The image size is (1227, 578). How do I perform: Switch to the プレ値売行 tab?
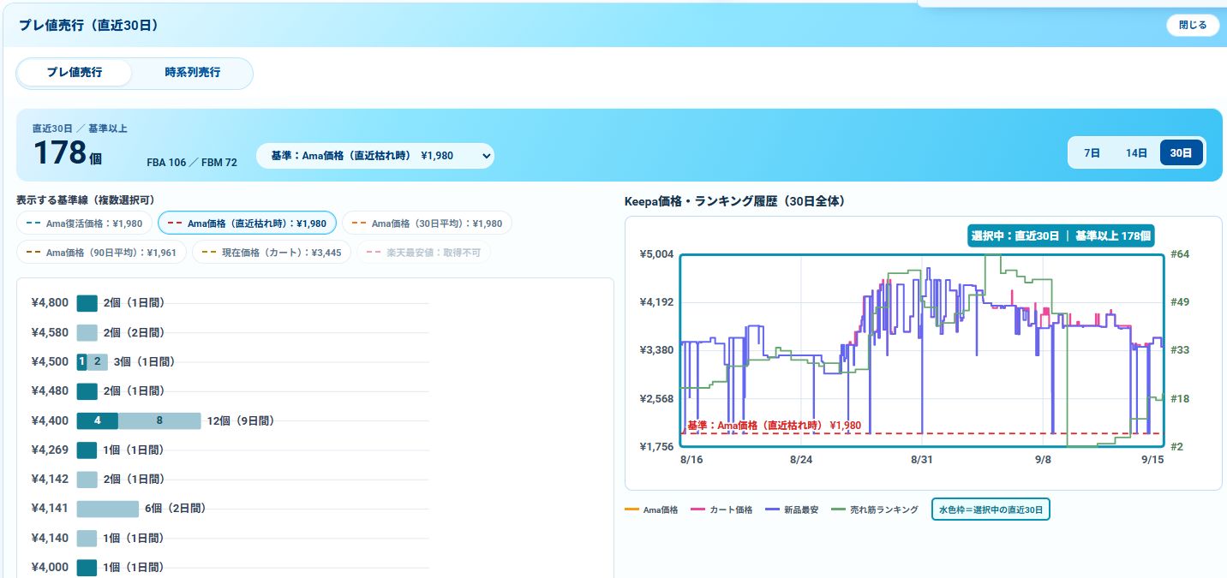point(75,73)
